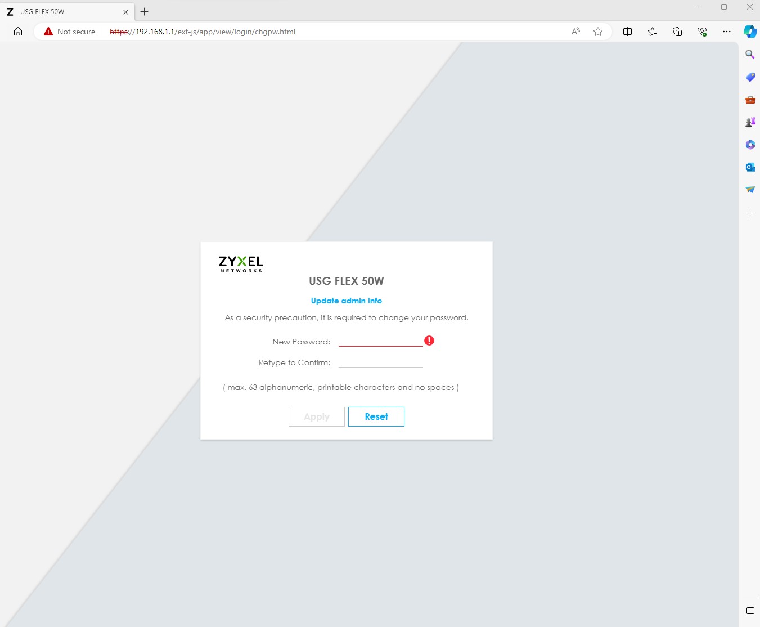Open the Not secure site info warning

click(x=70, y=32)
